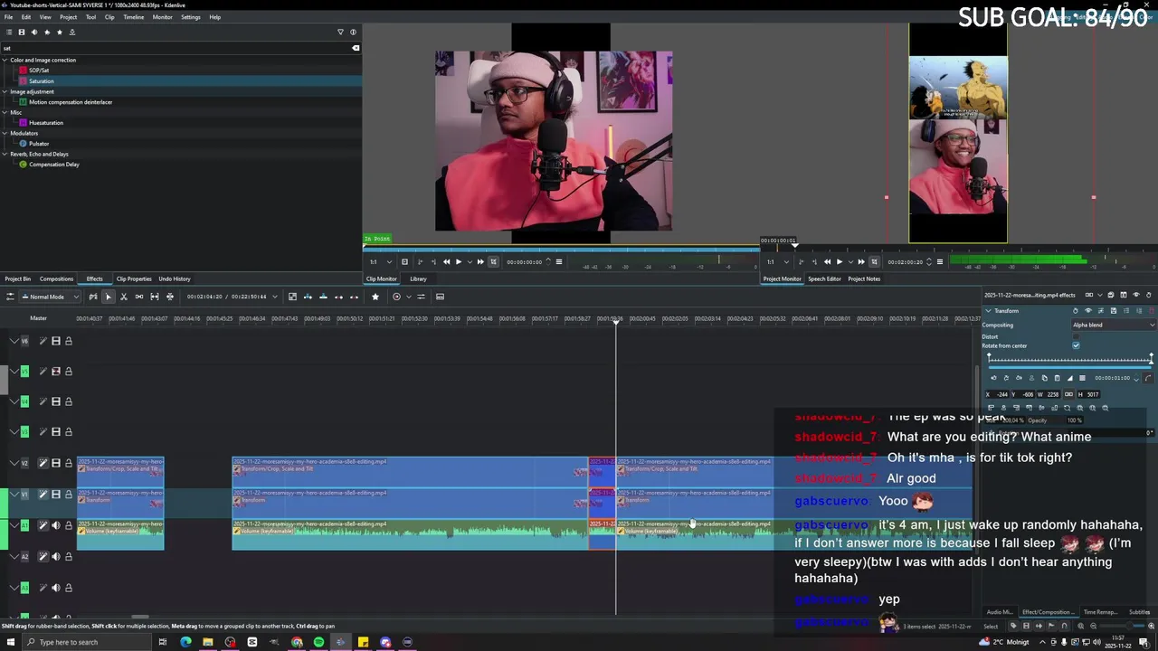This screenshot has width=1158, height=651.
Task: Click the timeline record circle icon
Action: pos(396,297)
